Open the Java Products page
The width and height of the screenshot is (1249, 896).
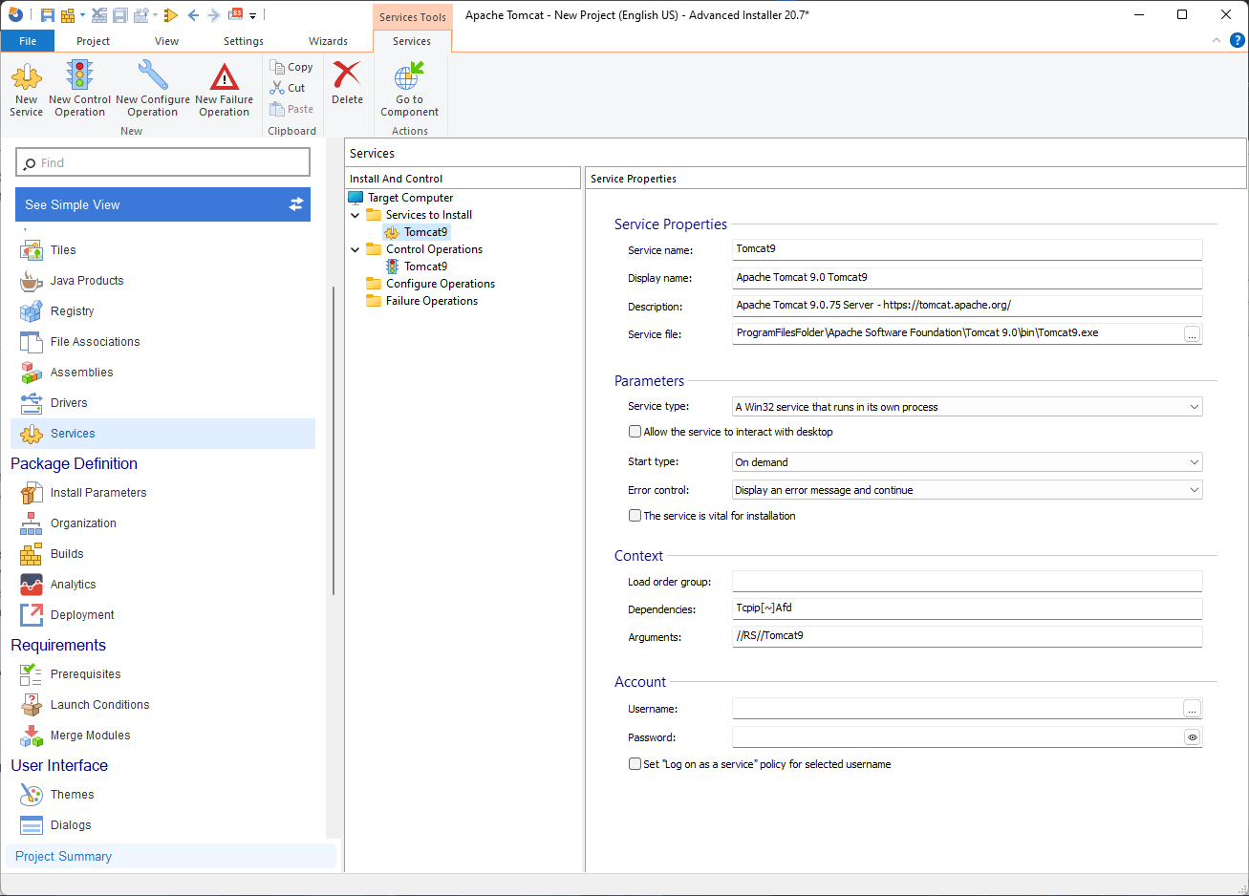coord(87,281)
